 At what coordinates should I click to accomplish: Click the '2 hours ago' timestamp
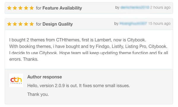160,7
